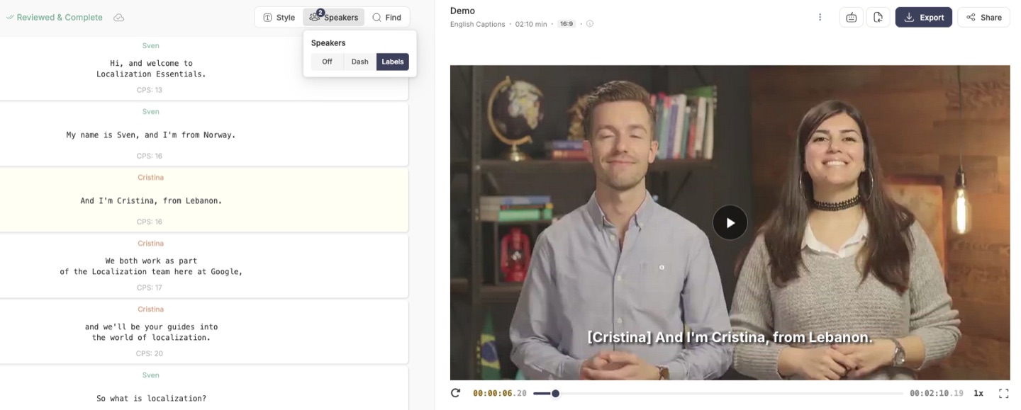Click Sven label above 'So what is localization?'
Screen dimensions: 1021x410
[151, 375]
